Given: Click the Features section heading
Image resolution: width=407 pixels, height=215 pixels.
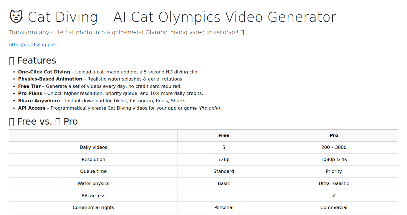Looking at the screenshot, I should pyautogui.click(x=33, y=60).
